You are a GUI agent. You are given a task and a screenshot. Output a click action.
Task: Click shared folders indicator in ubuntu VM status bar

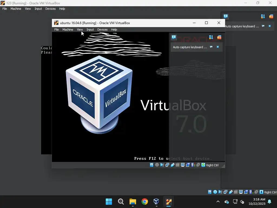[177, 165]
